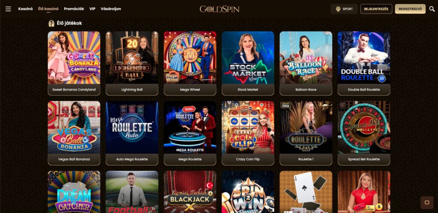The height and width of the screenshot is (213, 438).
Task: Open the Kaszinó menu item
Action: 25,9
